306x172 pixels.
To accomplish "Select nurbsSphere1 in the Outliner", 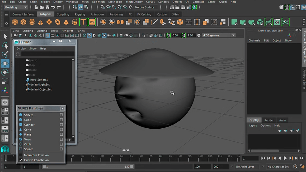I will (39, 80).
